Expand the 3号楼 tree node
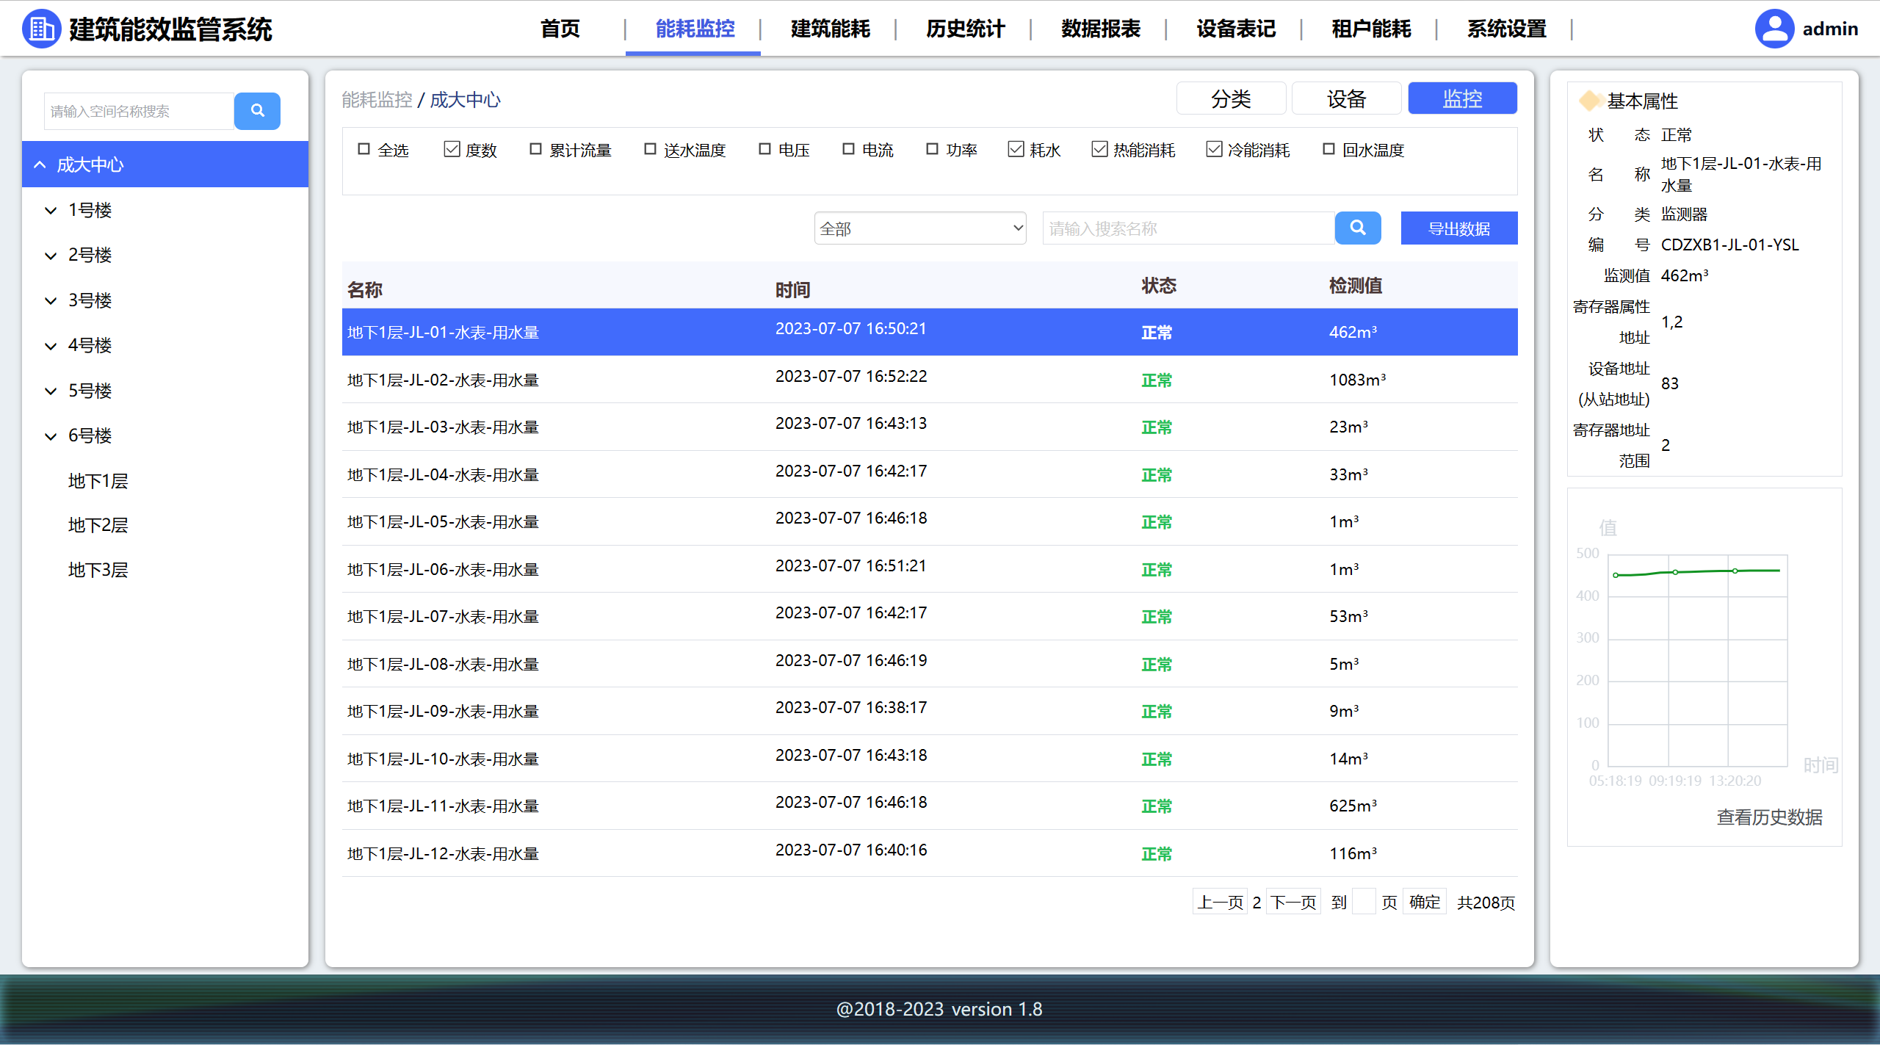1880x1045 pixels. tap(51, 301)
